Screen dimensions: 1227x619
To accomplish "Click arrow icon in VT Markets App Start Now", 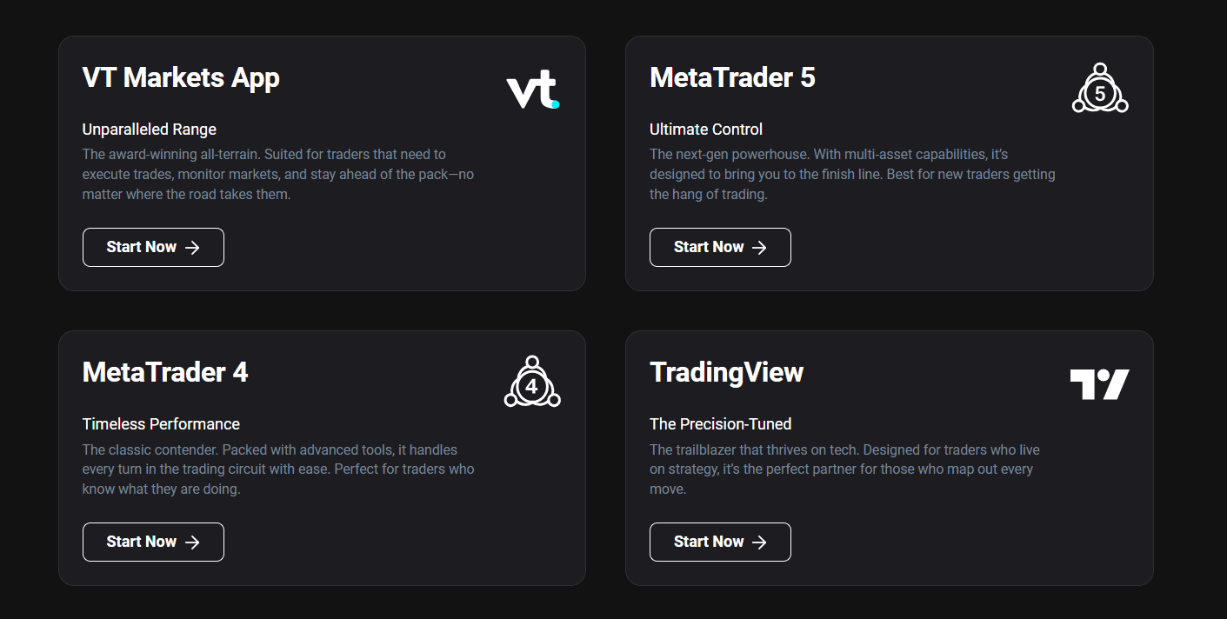I will (192, 248).
